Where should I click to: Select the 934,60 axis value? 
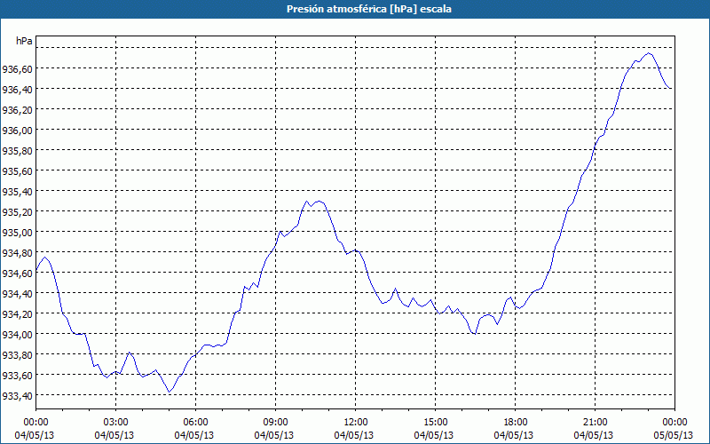tap(17, 274)
